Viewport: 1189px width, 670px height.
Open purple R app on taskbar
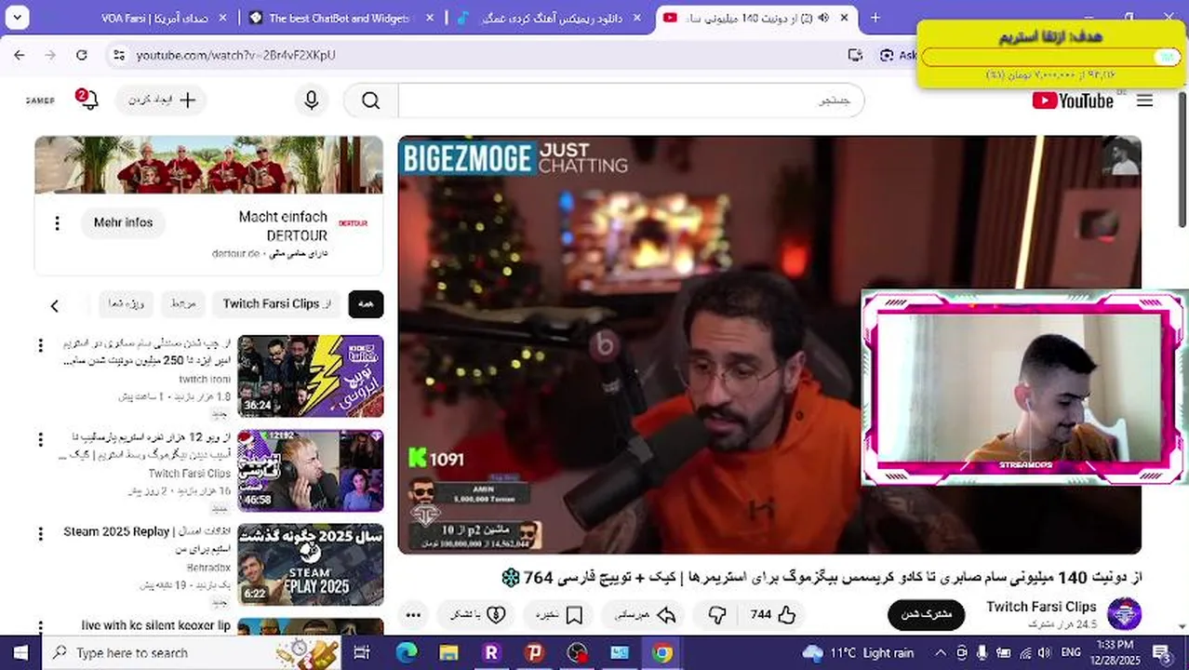click(491, 652)
